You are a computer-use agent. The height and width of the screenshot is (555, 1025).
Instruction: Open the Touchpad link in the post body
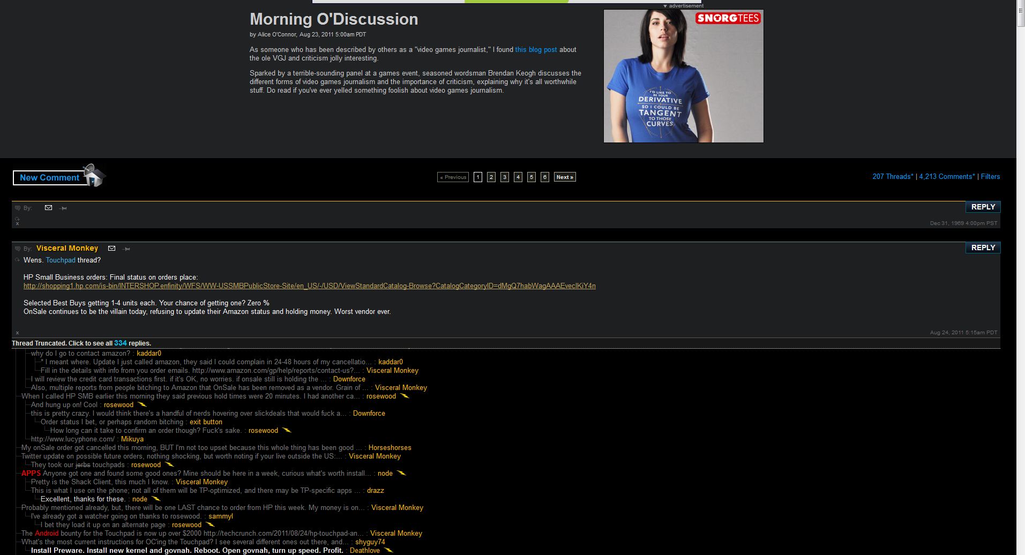[61, 260]
